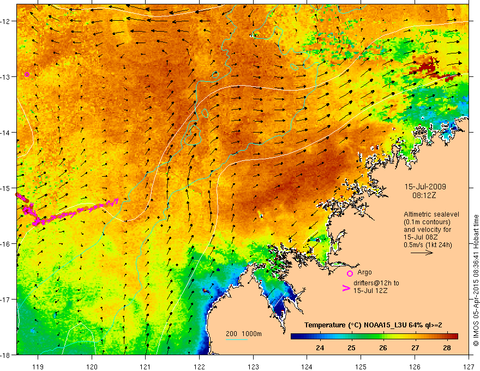Click the latitude axis label -16
The height and width of the screenshot is (371, 480).
pos(6,244)
